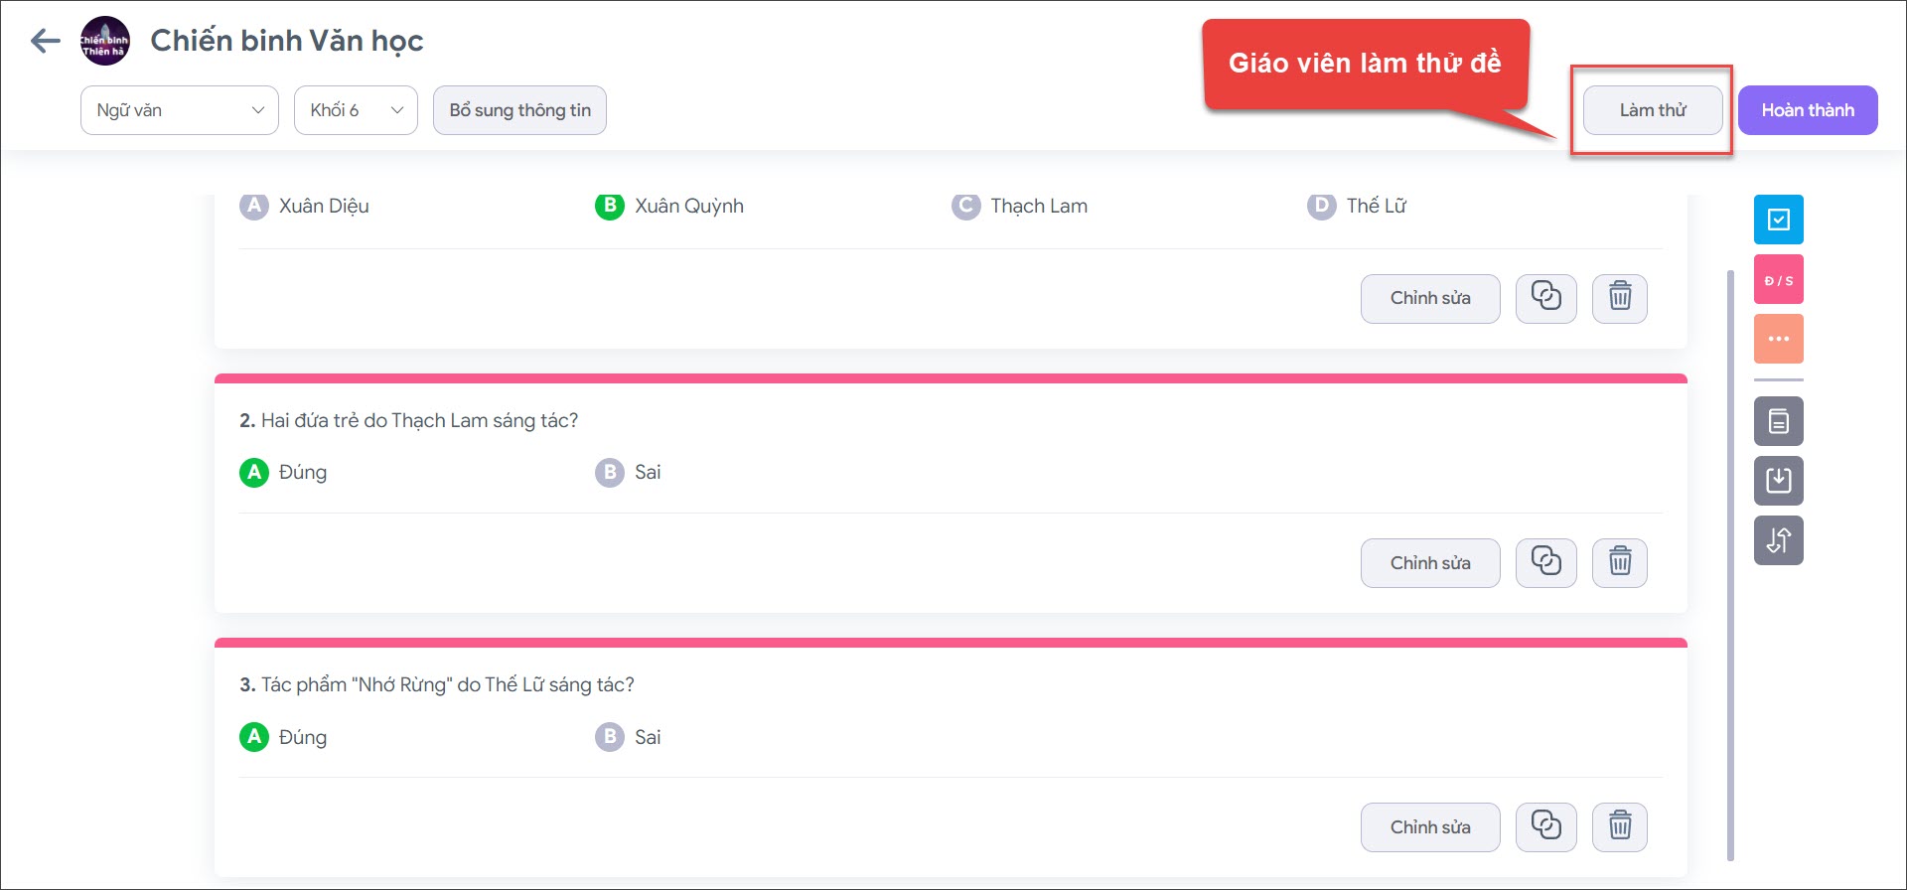The width and height of the screenshot is (1907, 890).
Task: Click the Chiến binh Văn học avatar
Action: (x=104, y=41)
